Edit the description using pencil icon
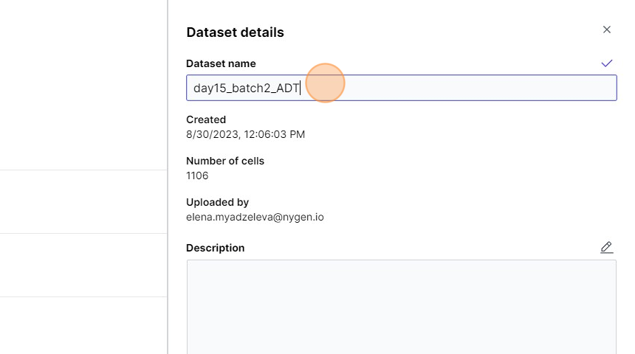This screenshot has width=635, height=354. (x=607, y=248)
